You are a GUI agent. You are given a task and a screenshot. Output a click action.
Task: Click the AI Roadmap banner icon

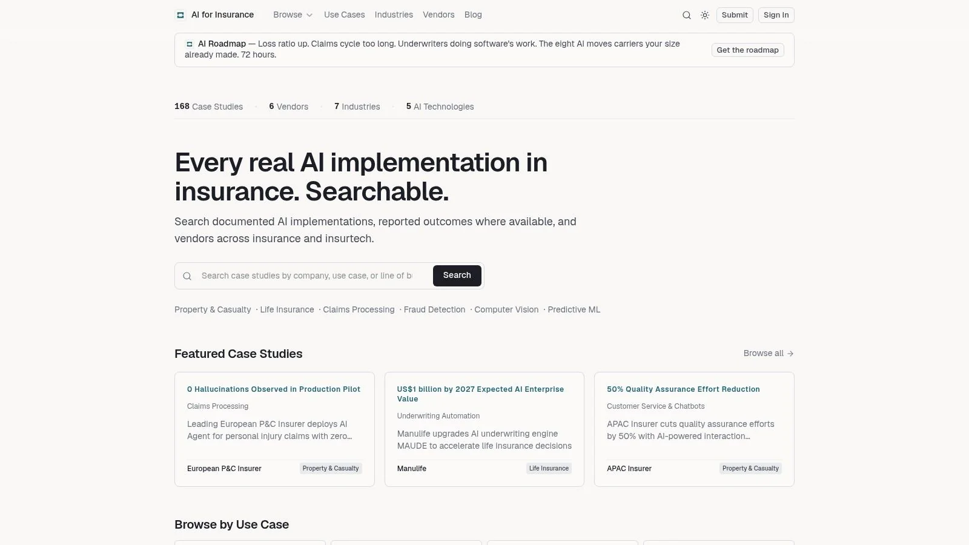pyautogui.click(x=190, y=44)
